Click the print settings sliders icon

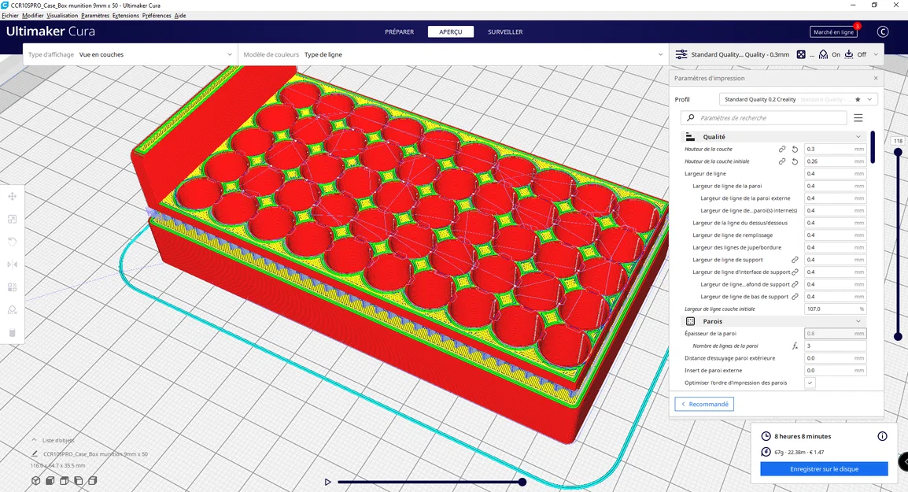tap(681, 54)
